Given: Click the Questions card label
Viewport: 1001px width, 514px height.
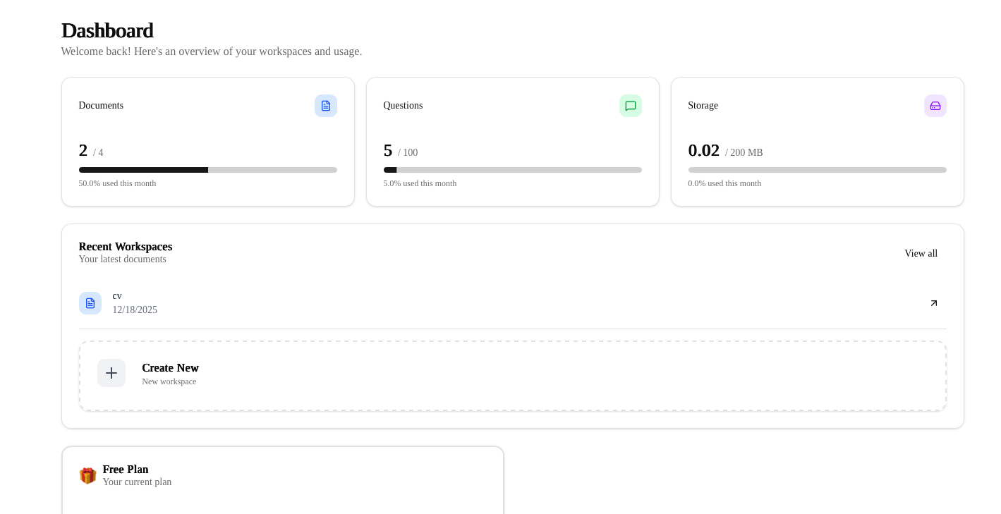Looking at the screenshot, I should [404, 106].
